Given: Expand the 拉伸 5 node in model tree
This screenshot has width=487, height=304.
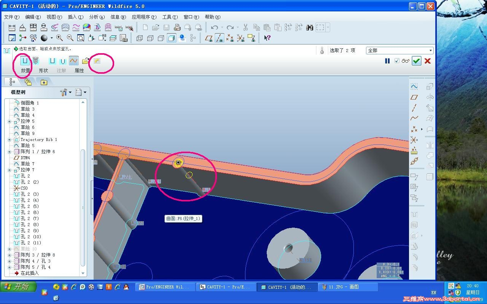Looking at the screenshot, I should (9, 121).
